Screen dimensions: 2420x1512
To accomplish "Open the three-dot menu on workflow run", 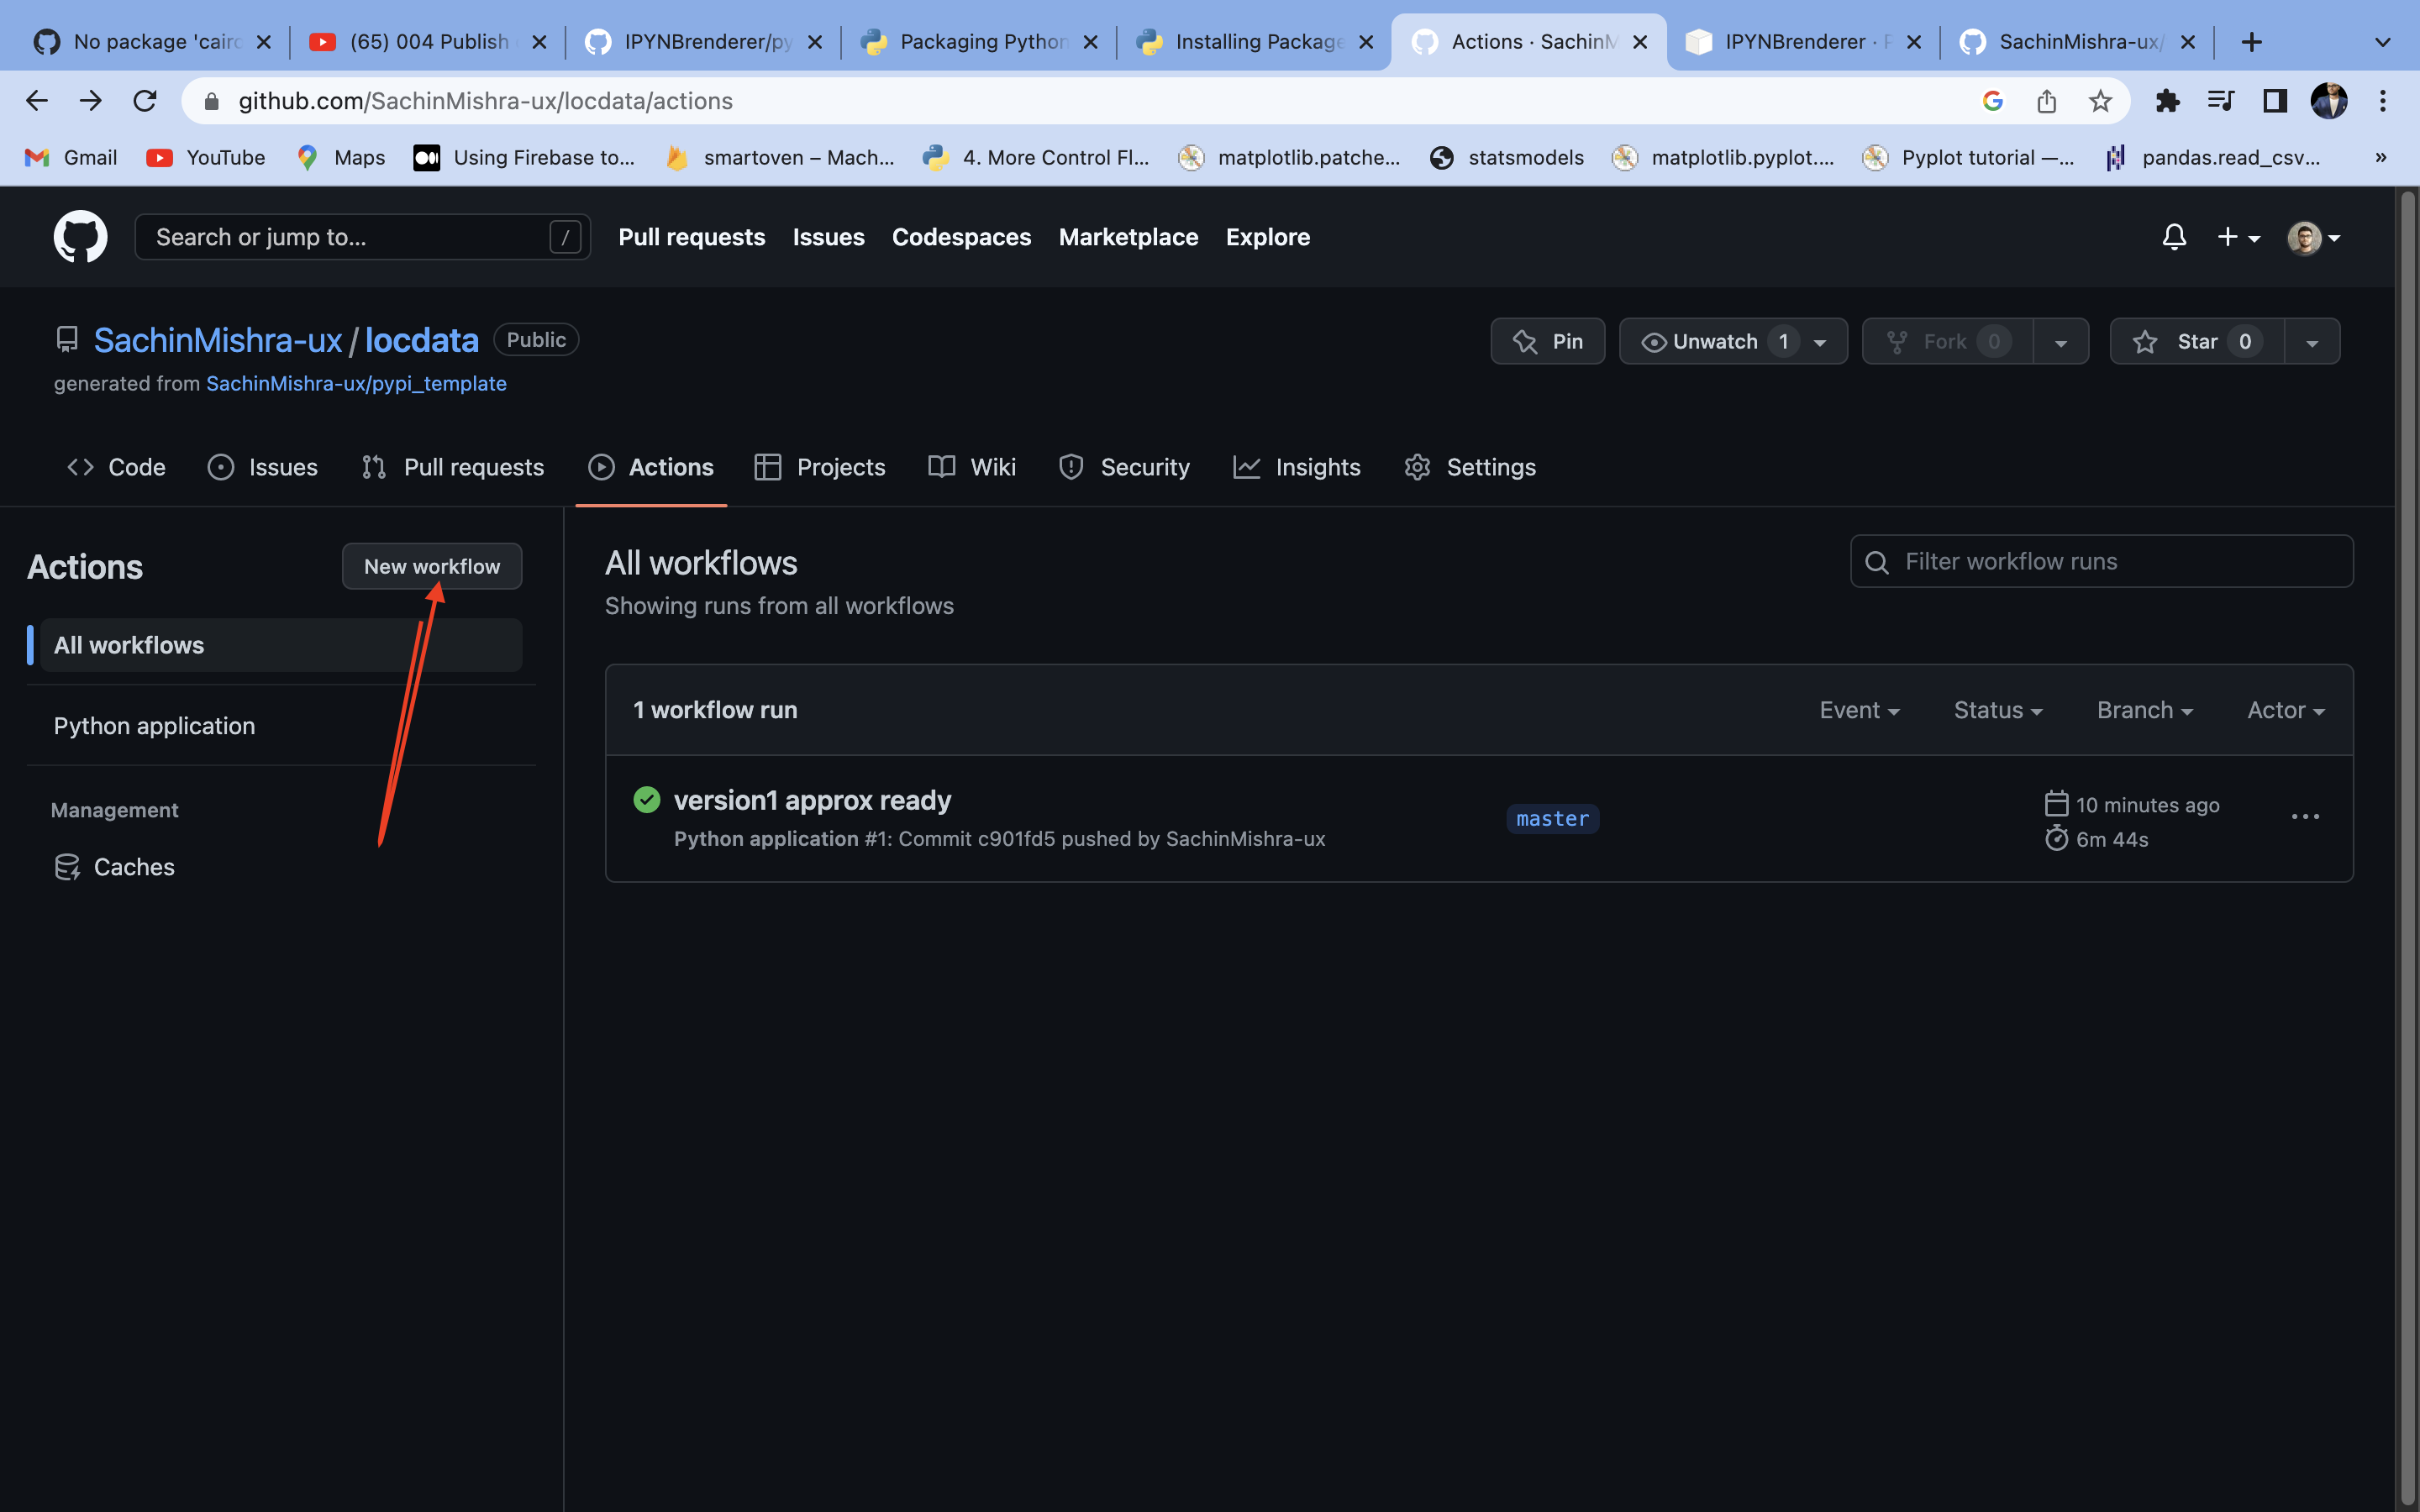I will [x=2305, y=817].
